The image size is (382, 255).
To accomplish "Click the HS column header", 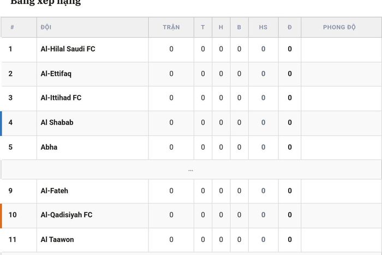I will click(264, 27).
